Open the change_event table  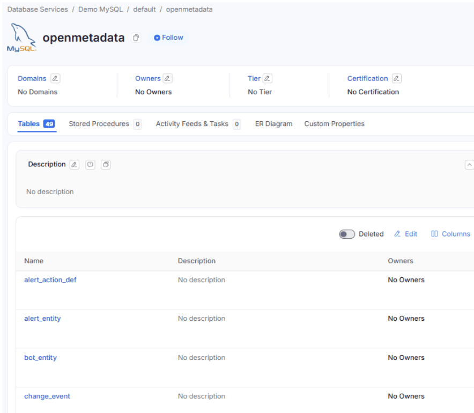47,396
